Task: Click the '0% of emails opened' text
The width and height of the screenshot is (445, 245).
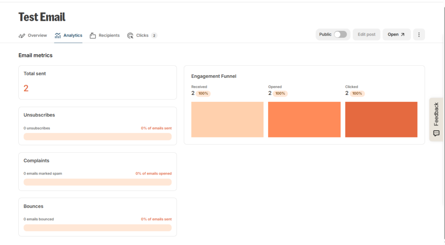Action: [x=153, y=173]
